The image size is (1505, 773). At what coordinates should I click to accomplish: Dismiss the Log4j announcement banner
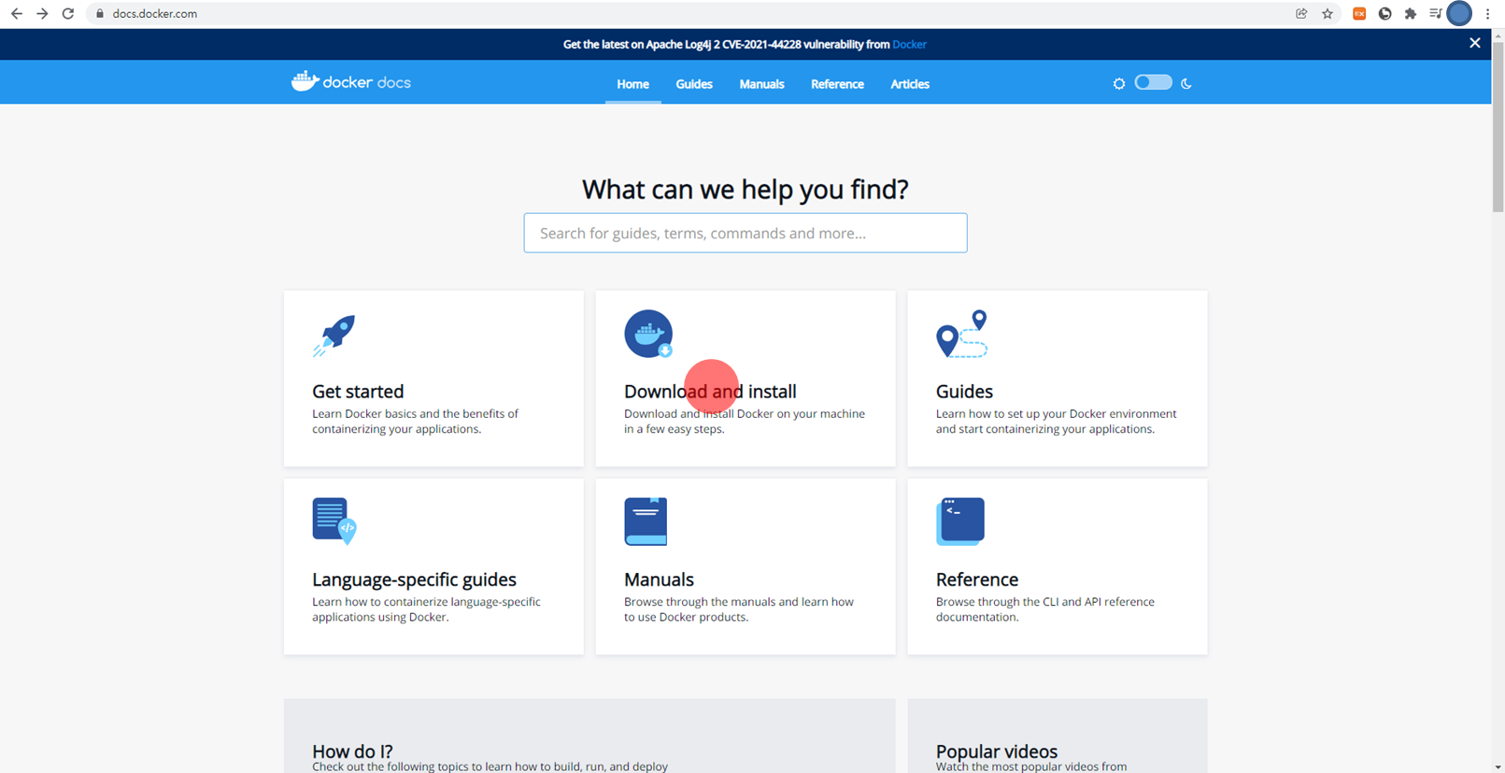tap(1475, 43)
